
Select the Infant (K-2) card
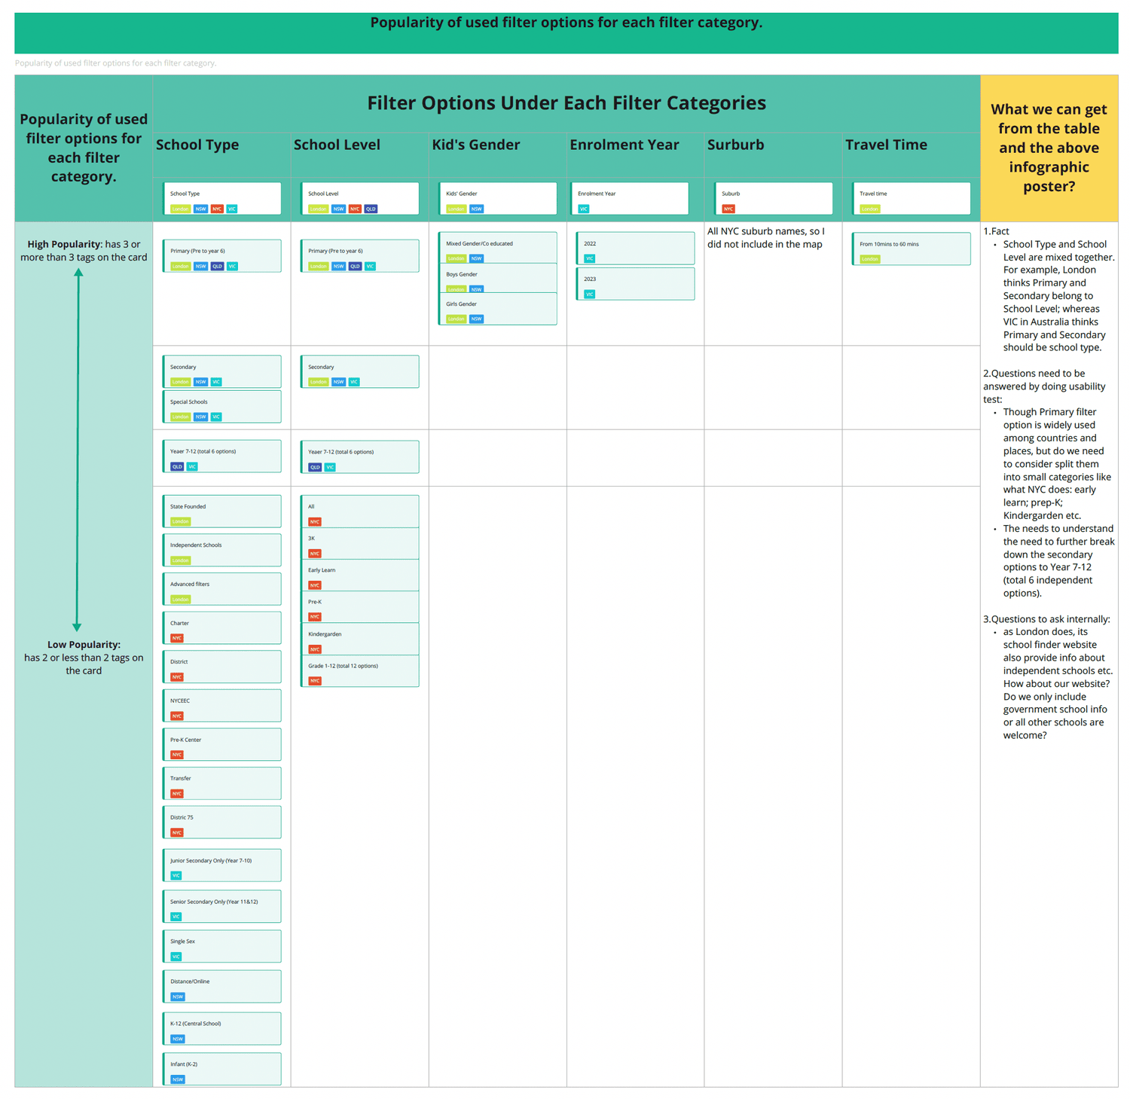point(222,1070)
